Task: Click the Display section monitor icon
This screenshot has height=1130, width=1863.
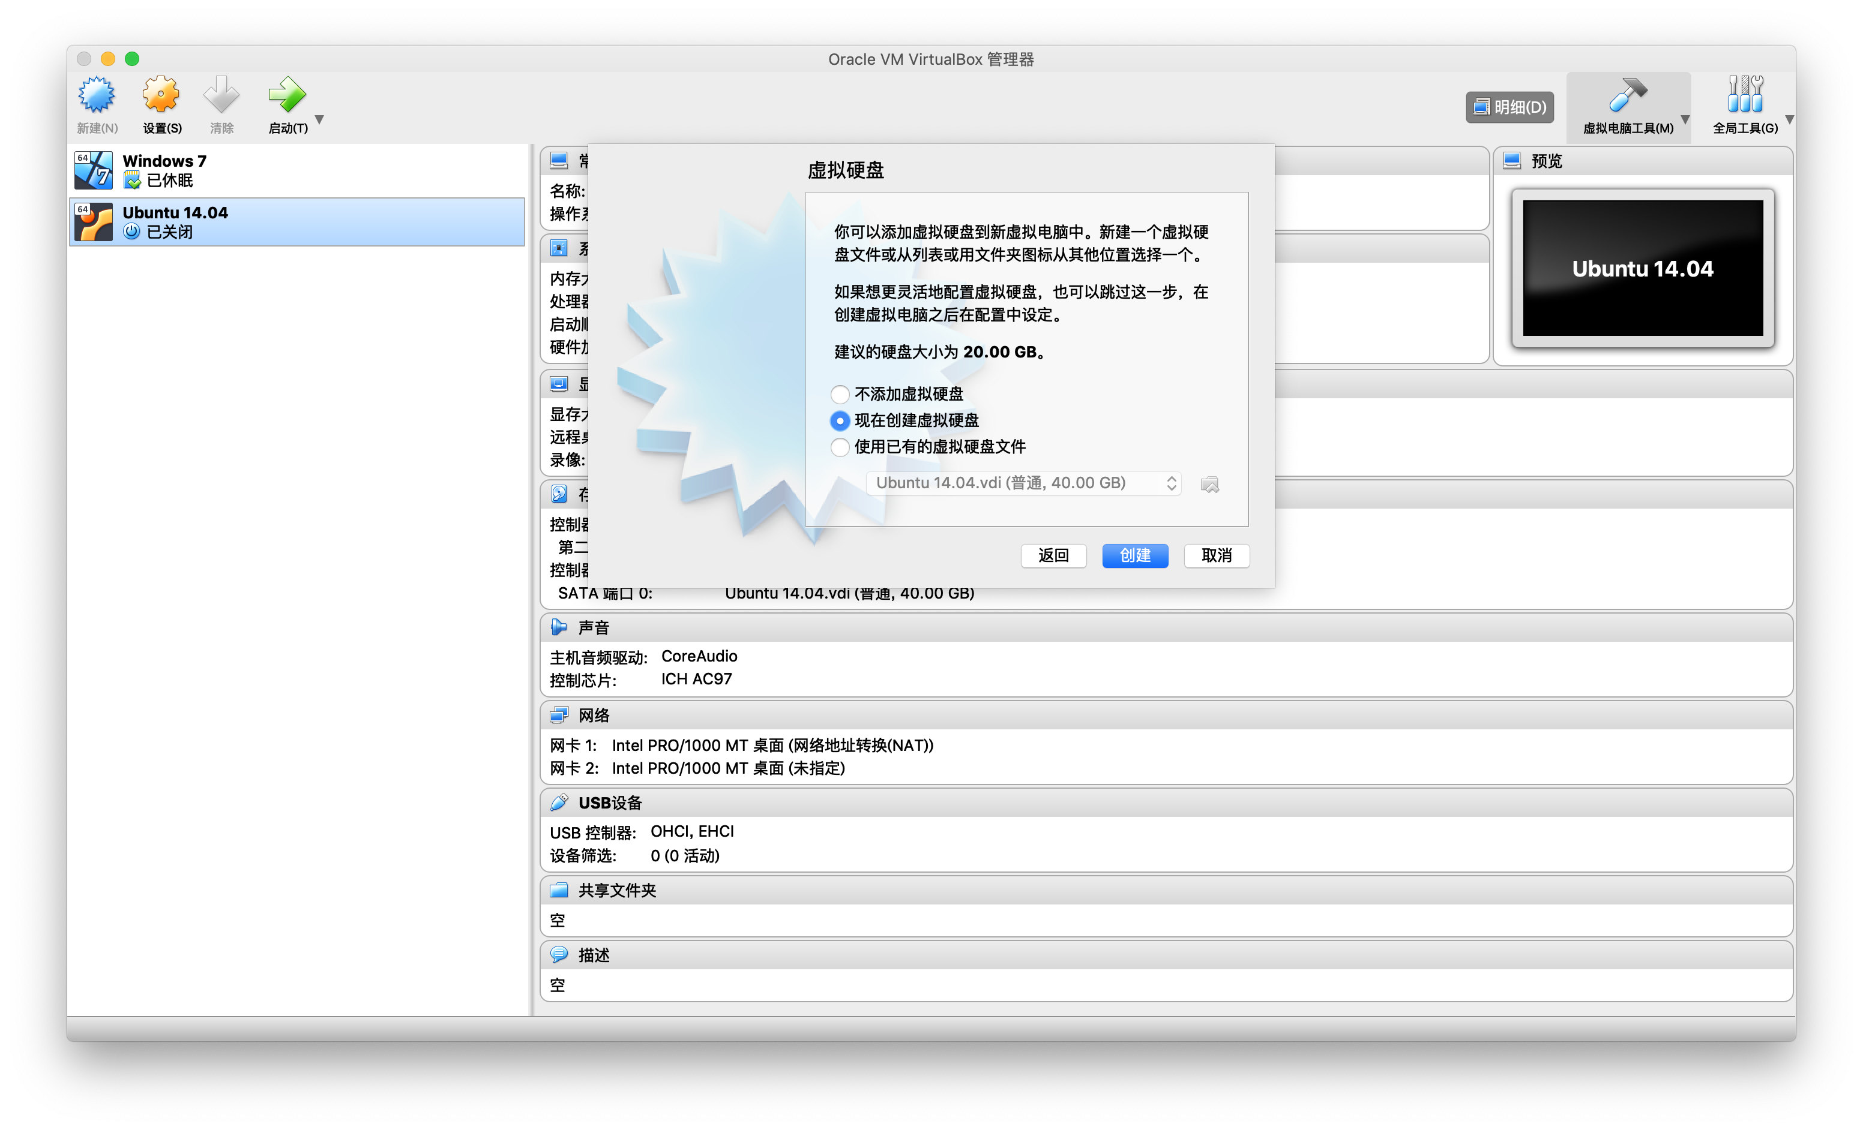Action: 559,384
